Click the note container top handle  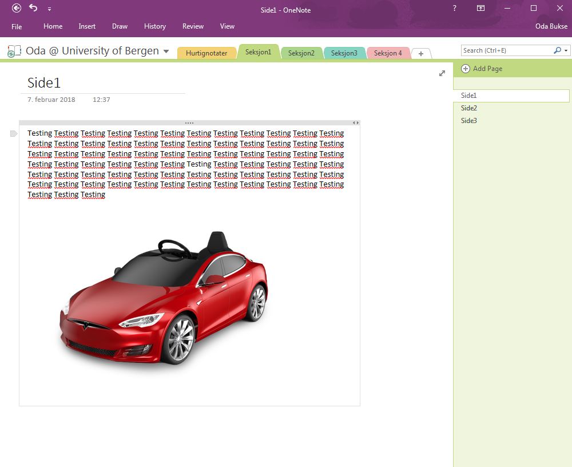(189, 123)
